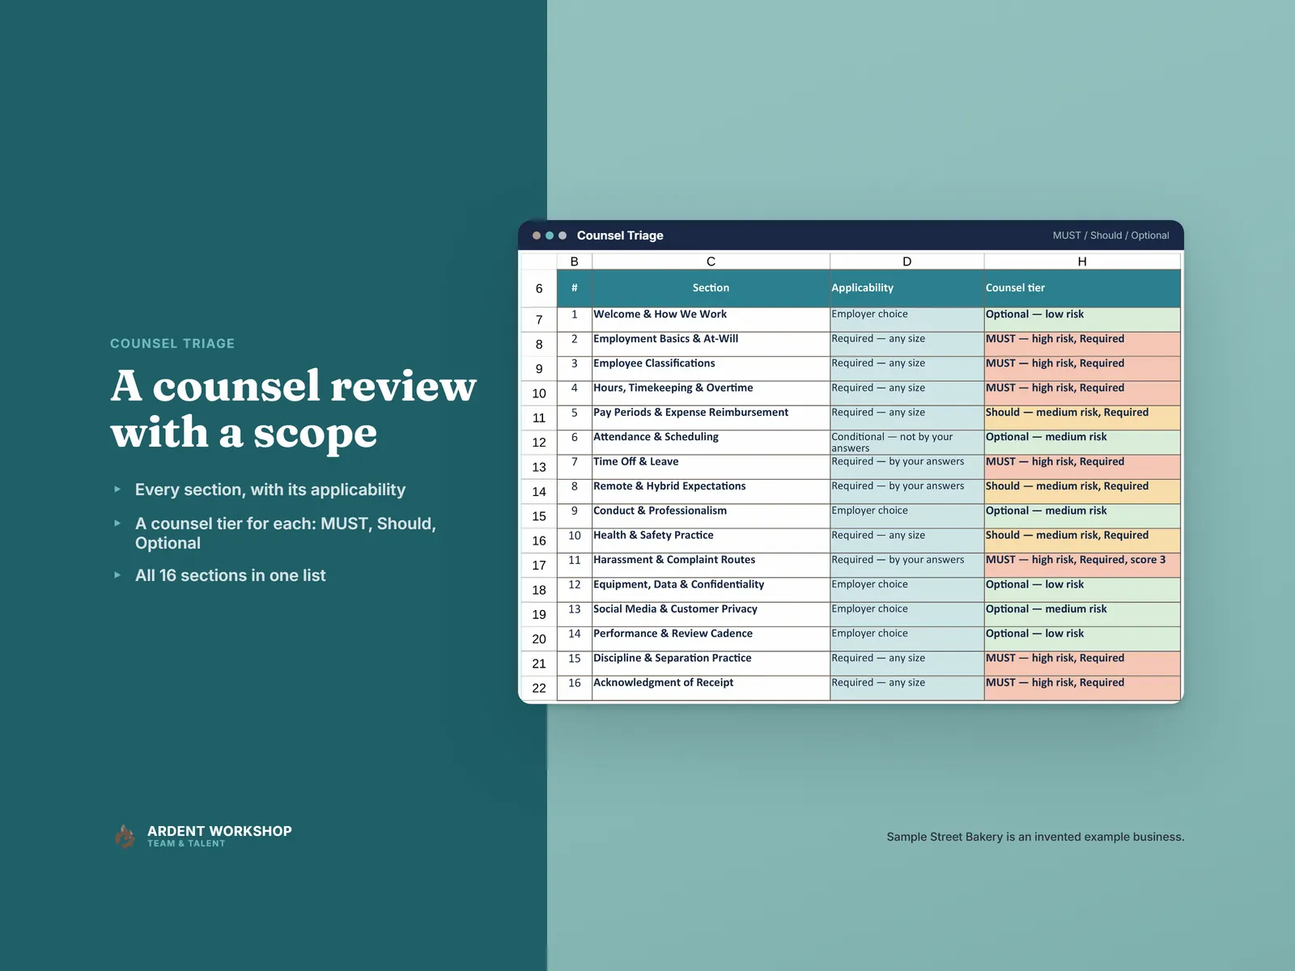Click the "MUST / Should / Optional" title bar label

tap(1110, 235)
